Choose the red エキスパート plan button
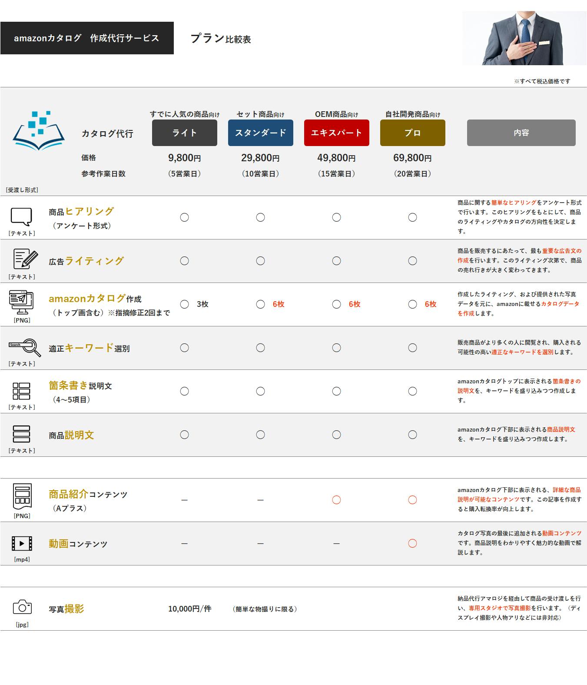 click(336, 133)
